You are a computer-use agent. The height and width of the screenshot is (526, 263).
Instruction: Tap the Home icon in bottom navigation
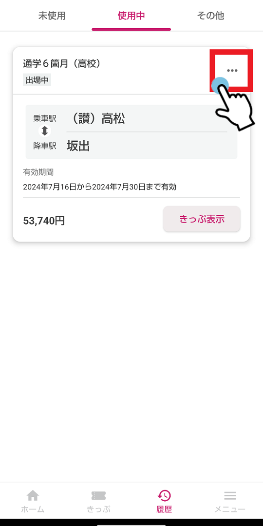(33, 495)
